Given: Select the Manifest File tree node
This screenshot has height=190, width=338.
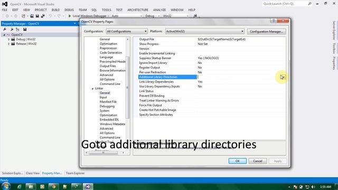Looking at the screenshot, I should click(x=108, y=102).
